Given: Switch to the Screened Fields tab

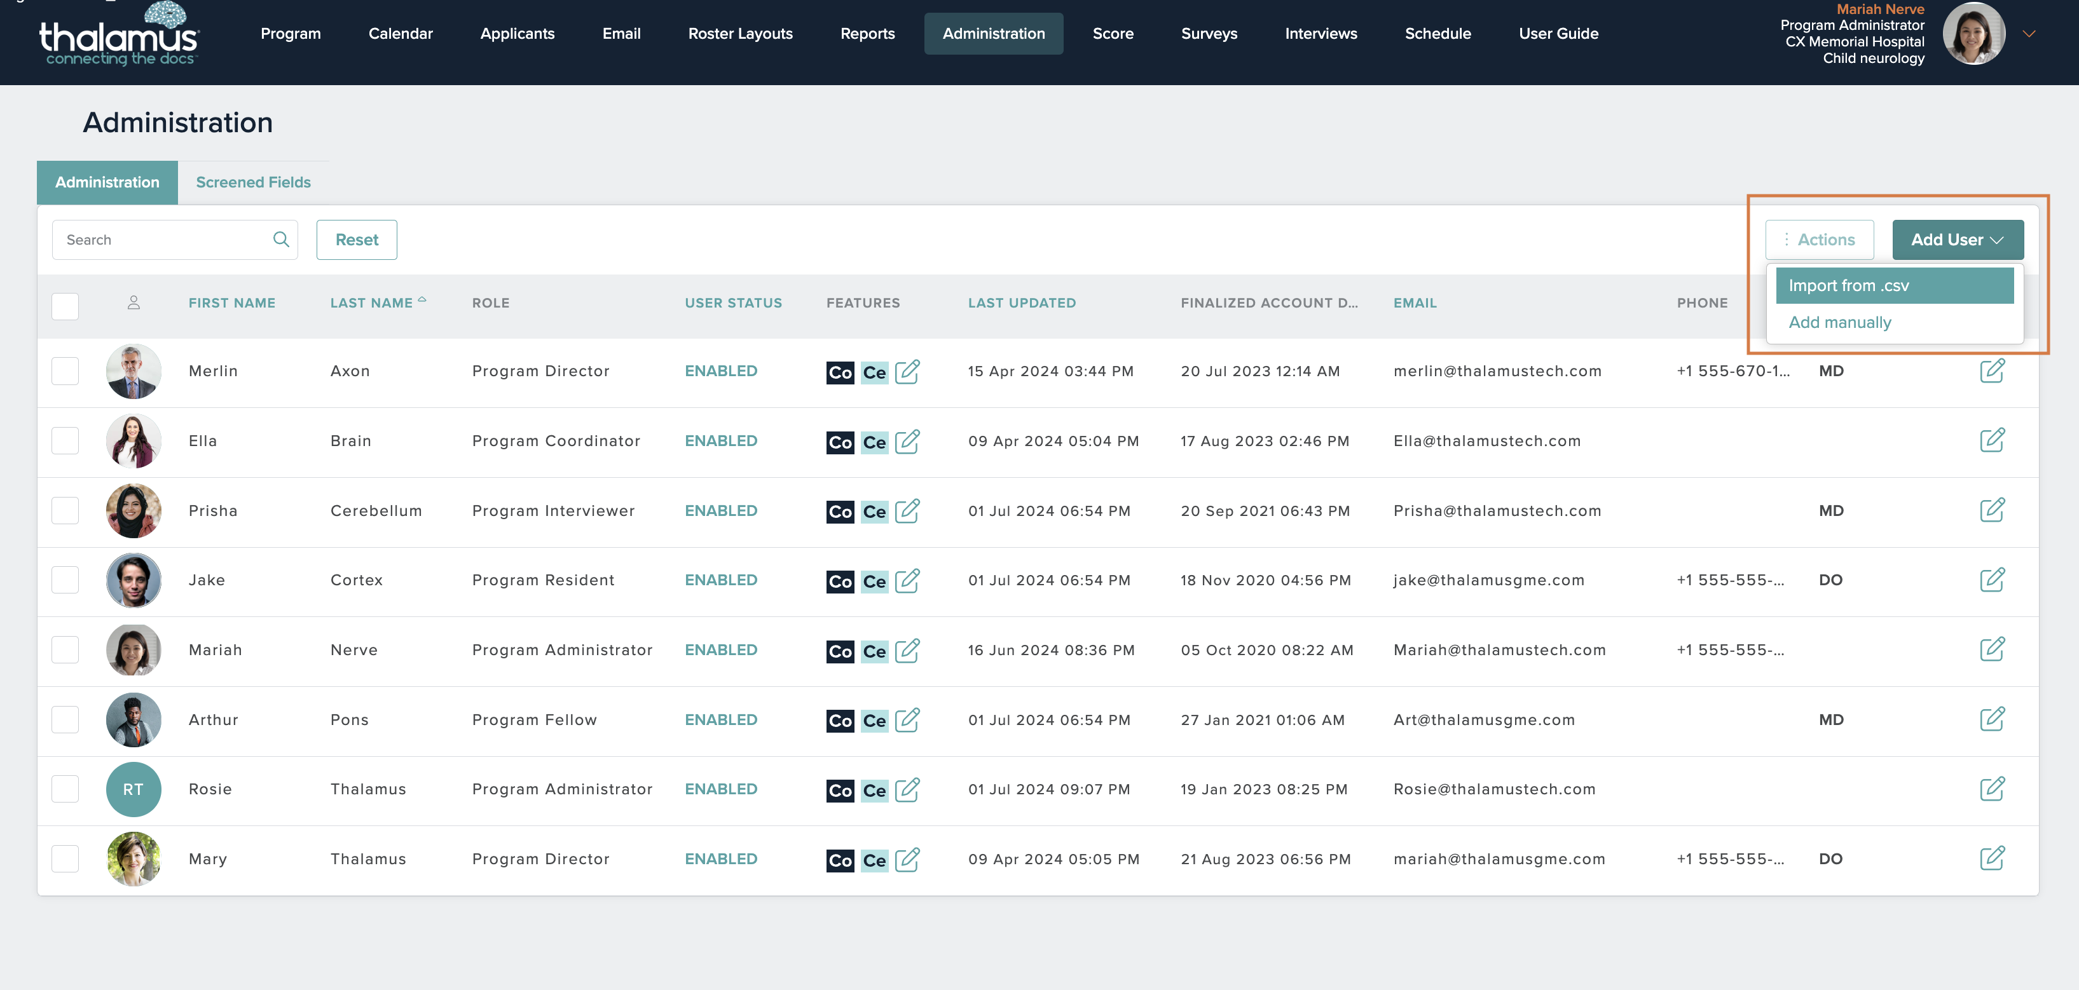Looking at the screenshot, I should tap(254, 182).
